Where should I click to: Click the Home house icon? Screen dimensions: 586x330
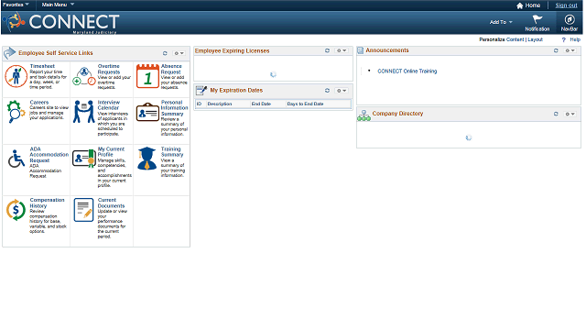(x=519, y=5)
